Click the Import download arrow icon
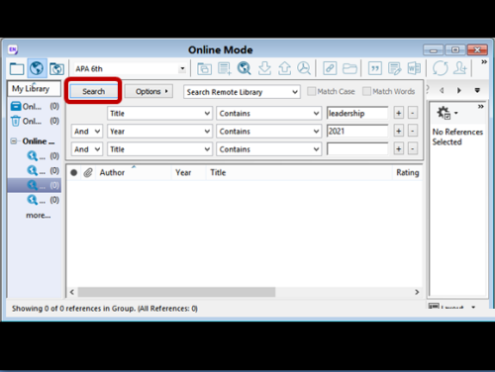This screenshot has height=372, width=495. [264, 68]
